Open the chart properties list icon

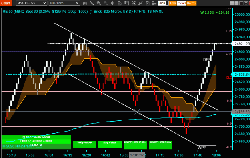154,3
